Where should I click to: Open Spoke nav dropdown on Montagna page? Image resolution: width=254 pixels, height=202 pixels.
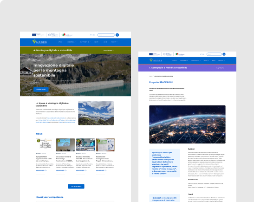pyautogui.click(x=61, y=42)
